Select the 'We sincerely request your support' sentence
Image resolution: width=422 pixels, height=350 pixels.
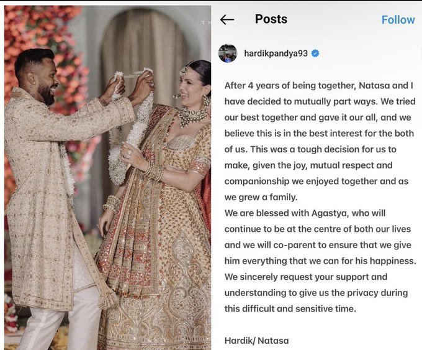(306, 277)
